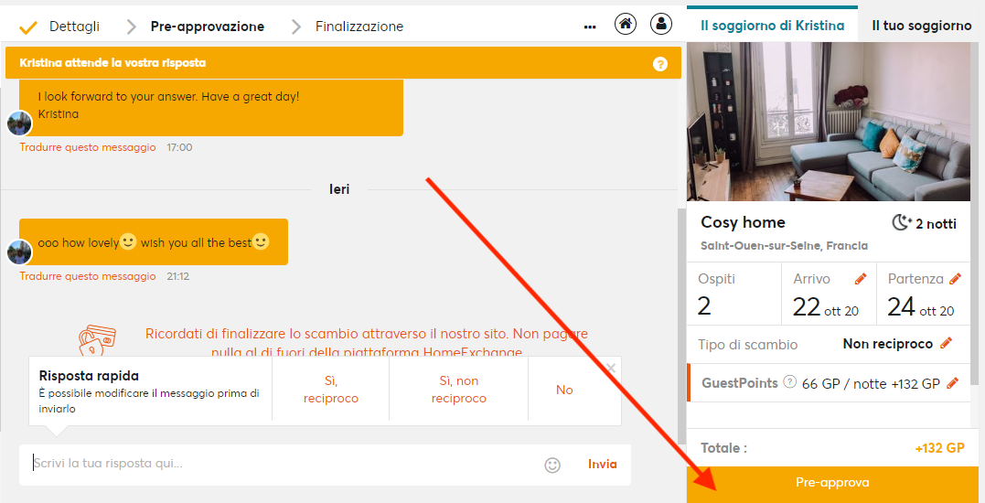
Task: Select Il soggiorno di Kristina tab
Action: (x=772, y=26)
